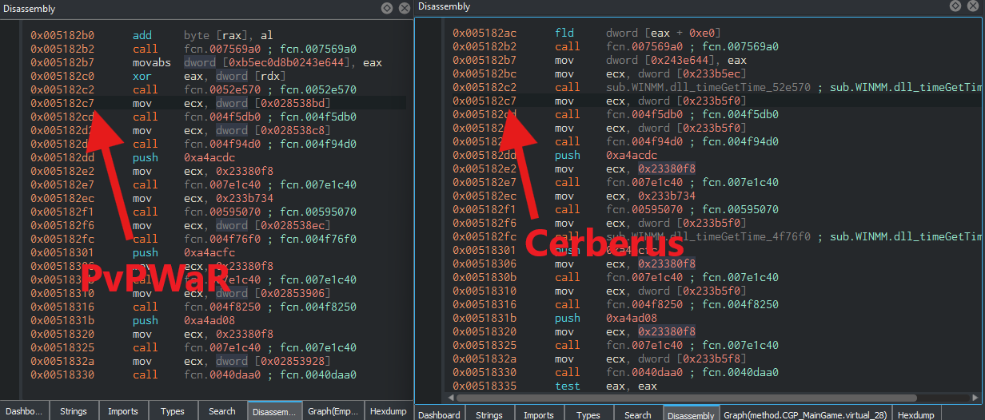Open Imports tab in right panel

click(x=539, y=415)
